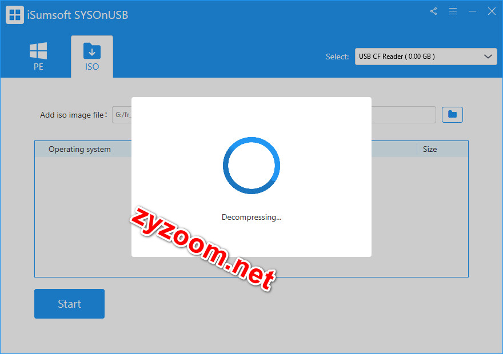The image size is (503, 354).
Task: Click the iSumsoft SYSOnUSB title text
Action: (78, 15)
